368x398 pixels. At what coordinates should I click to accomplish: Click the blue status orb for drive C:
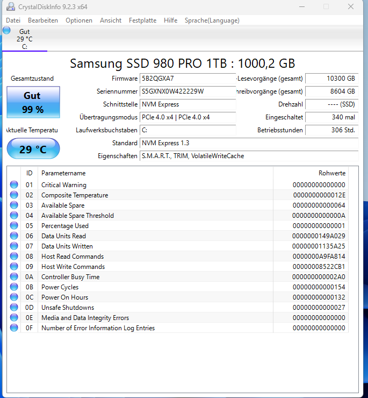6,30
